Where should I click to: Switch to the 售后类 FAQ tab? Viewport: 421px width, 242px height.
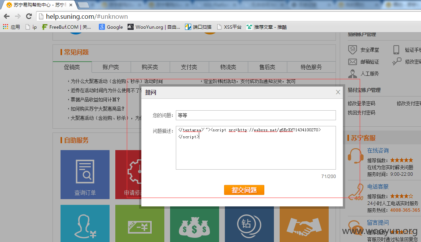click(267, 67)
